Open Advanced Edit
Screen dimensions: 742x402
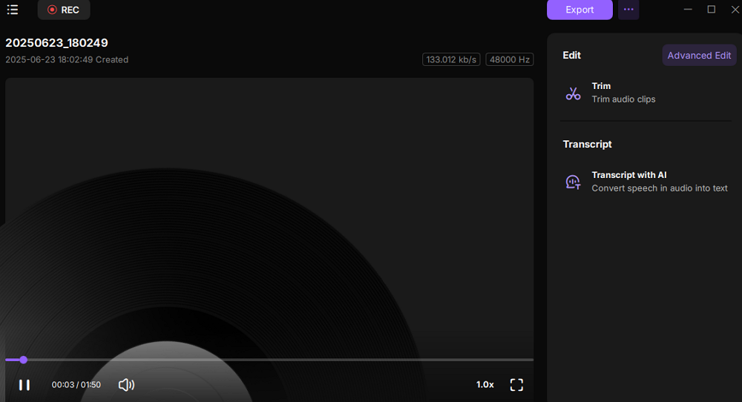[699, 56]
